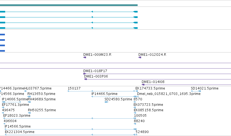Click the EK073723.5prime arrow glyph
Image resolution: width=231 pixels, height=136 pixels.
pos(135,107)
